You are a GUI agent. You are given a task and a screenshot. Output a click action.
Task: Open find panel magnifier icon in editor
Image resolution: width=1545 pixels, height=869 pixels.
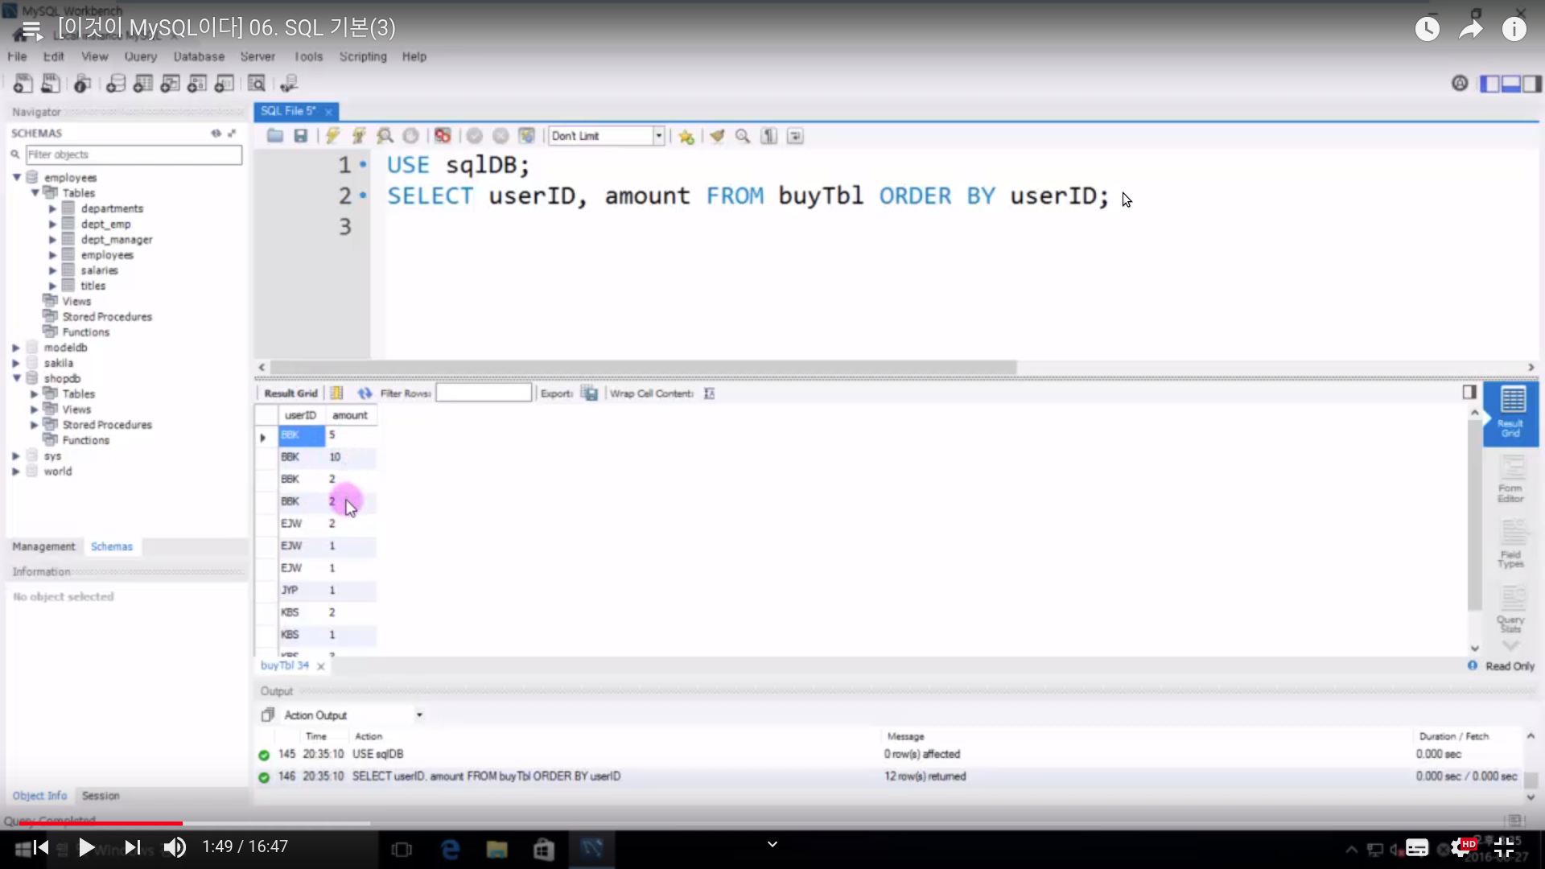pyautogui.click(x=743, y=136)
